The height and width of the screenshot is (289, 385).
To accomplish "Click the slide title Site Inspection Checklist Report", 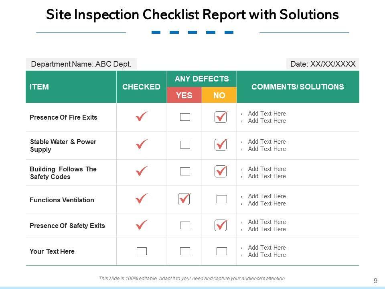I will pos(192,15).
